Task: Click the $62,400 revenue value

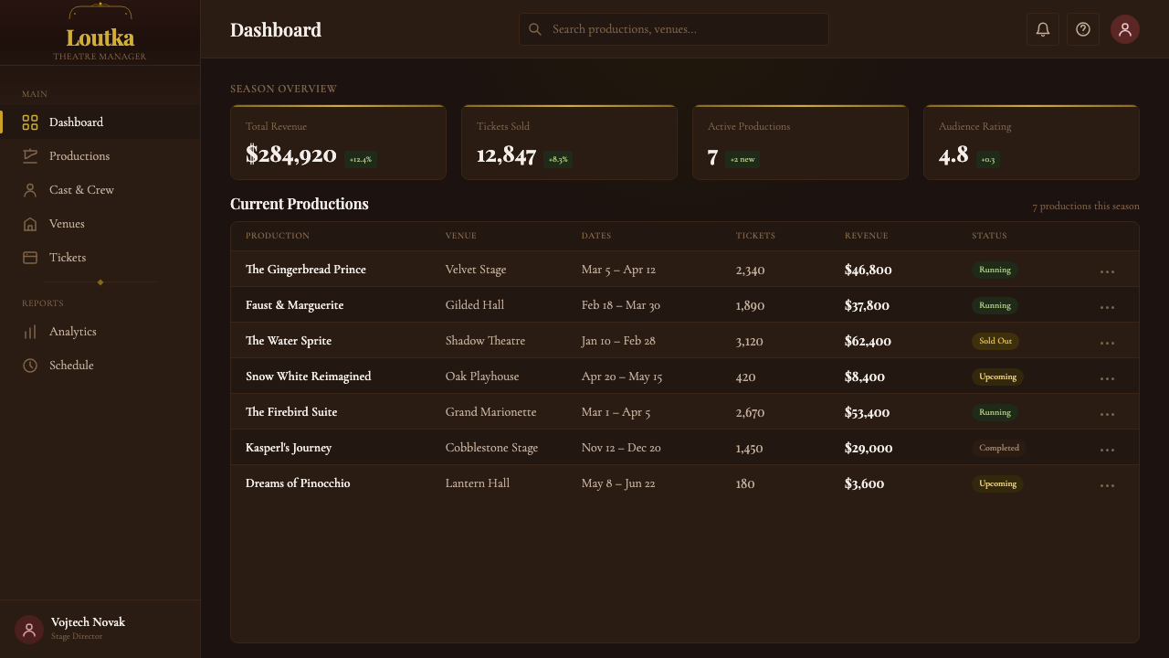Action: point(868,341)
